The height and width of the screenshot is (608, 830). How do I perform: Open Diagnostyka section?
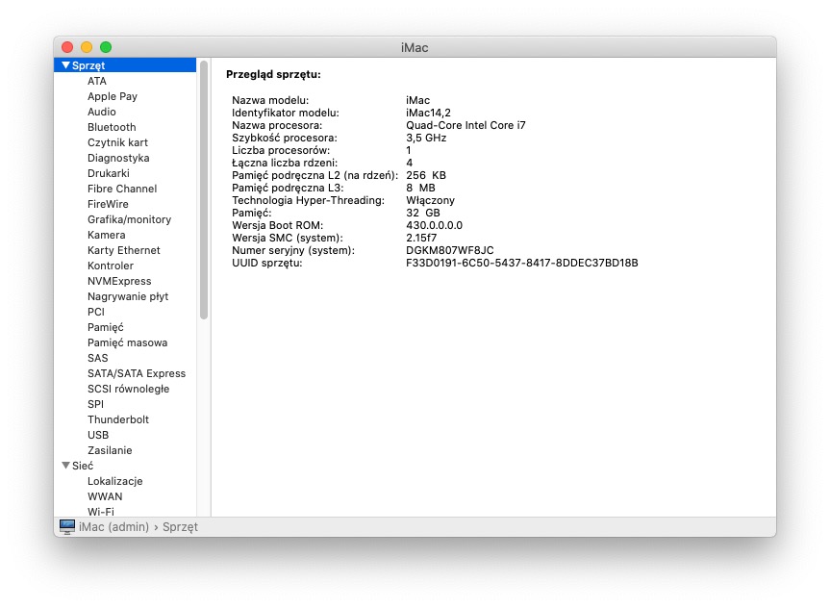(x=118, y=158)
